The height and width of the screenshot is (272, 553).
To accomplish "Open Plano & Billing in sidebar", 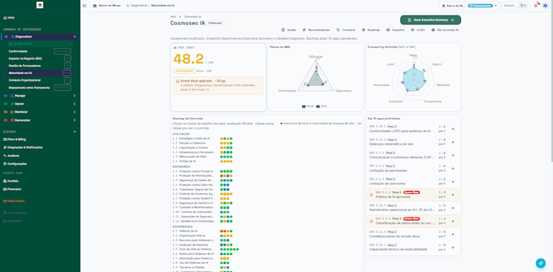I will [15, 139].
